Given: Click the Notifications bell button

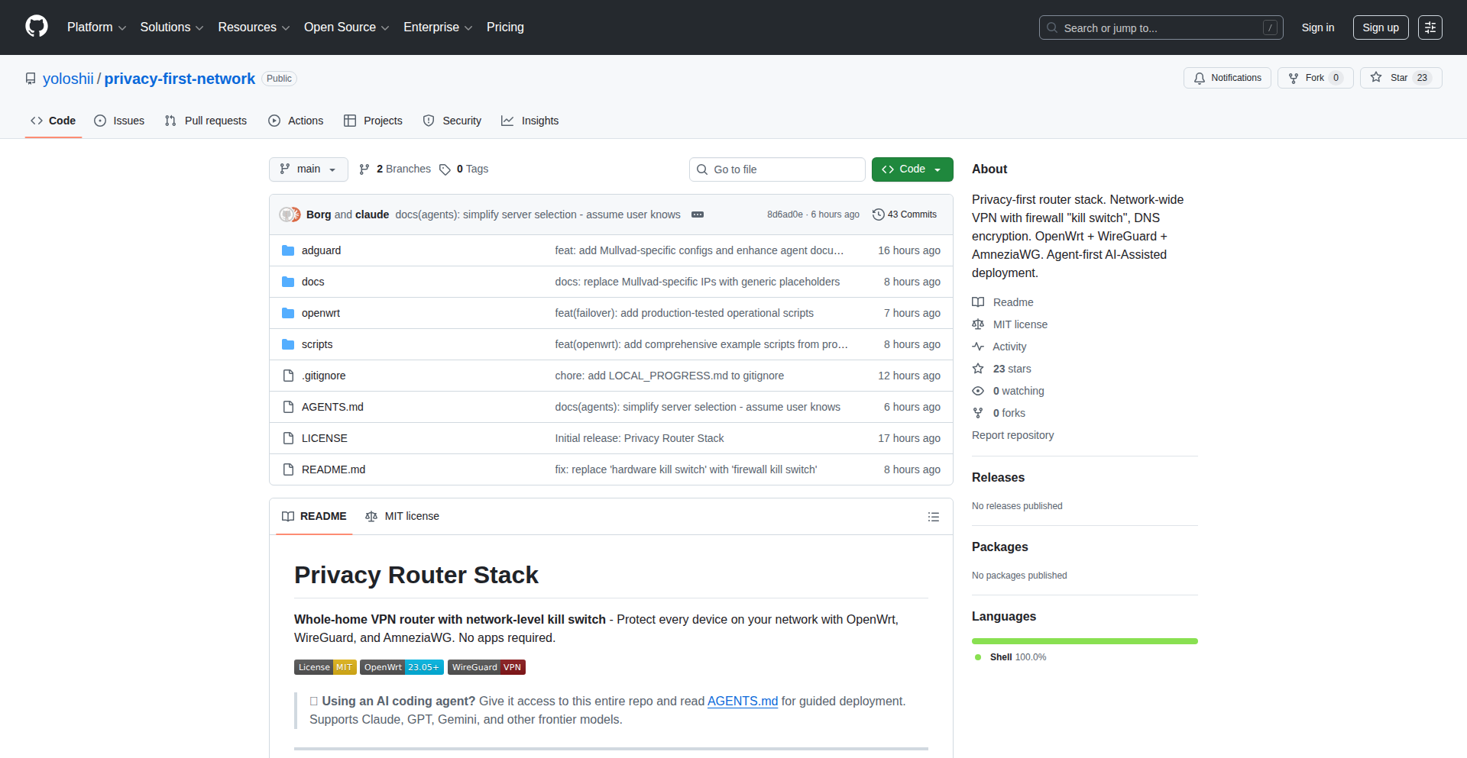Looking at the screenshot, I should (x=1227, y=78).
